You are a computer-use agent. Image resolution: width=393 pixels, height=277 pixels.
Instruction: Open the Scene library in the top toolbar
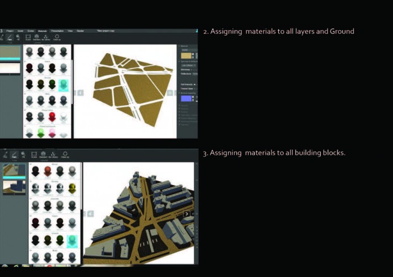coord(28,38)
